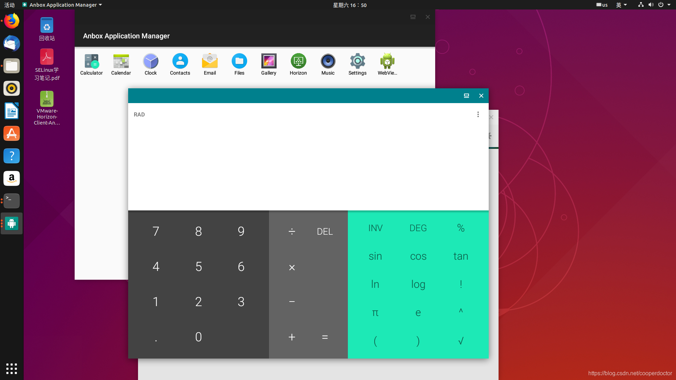Toggle DEG mode in calculator
The width and height of the screenshot is (676, 380).
point(418,228)
